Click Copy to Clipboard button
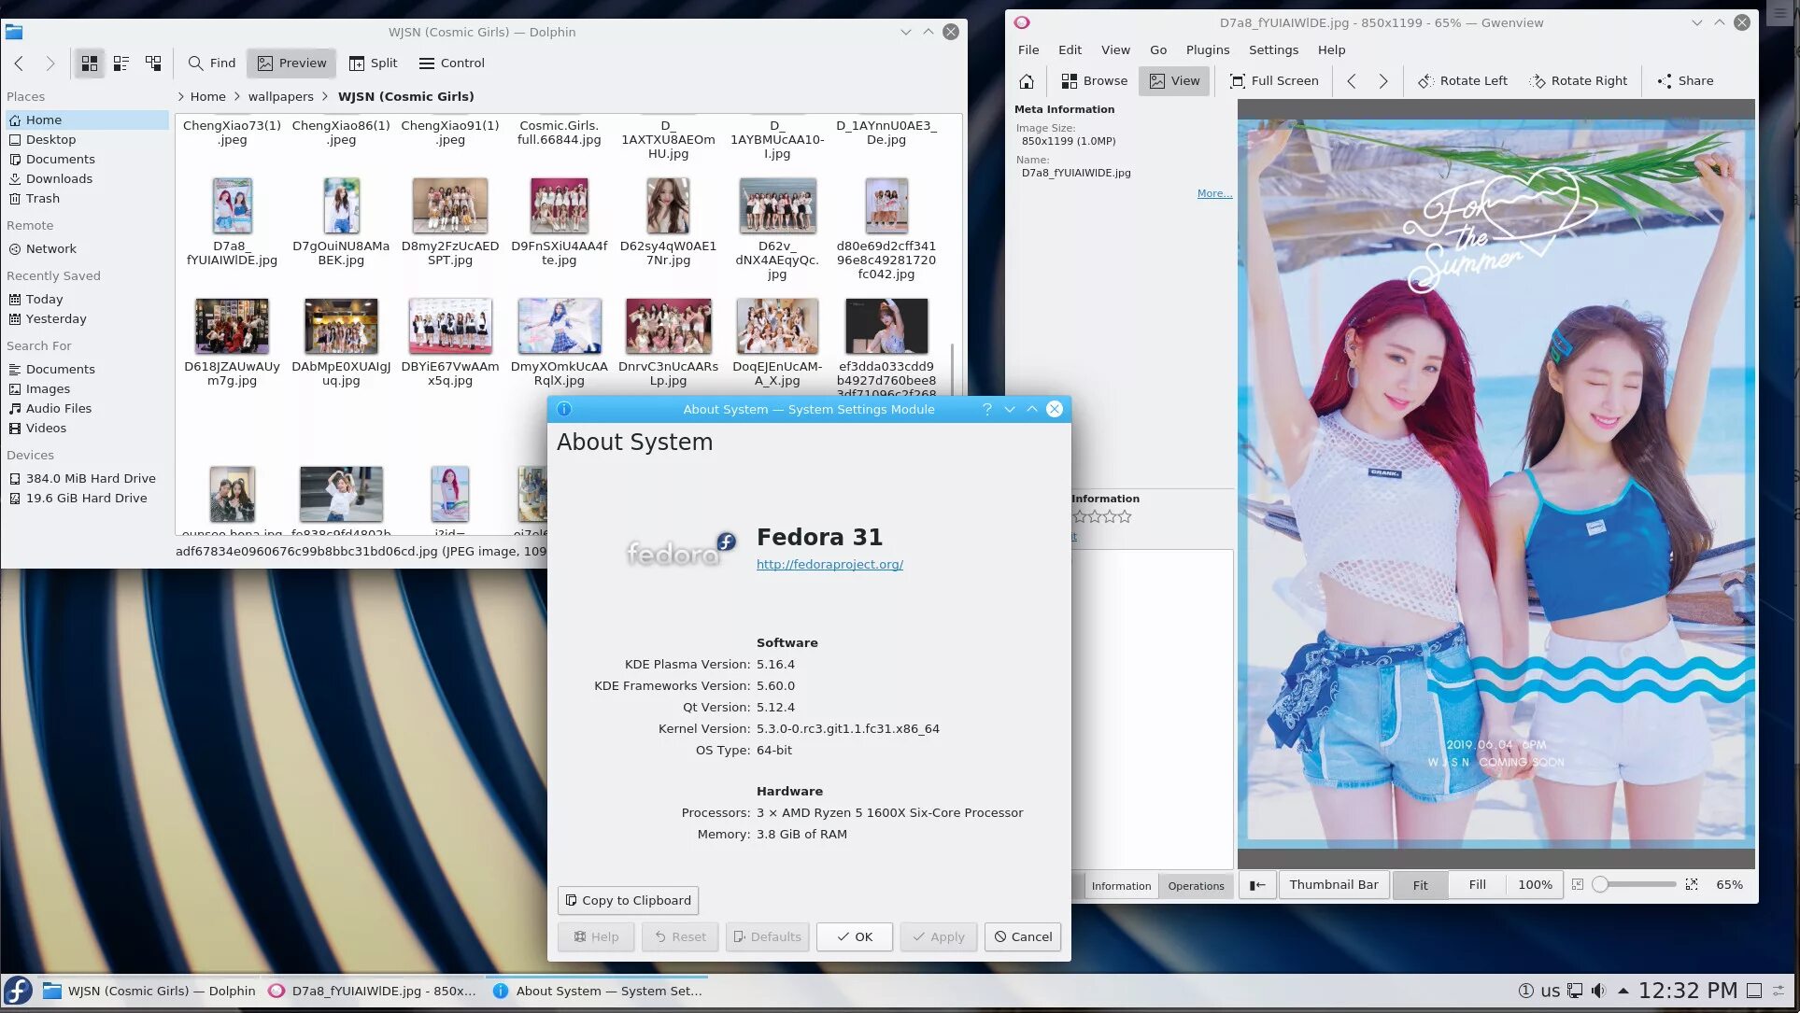The width and height of the screenshot is (1800, 1013). pos(628,900)
